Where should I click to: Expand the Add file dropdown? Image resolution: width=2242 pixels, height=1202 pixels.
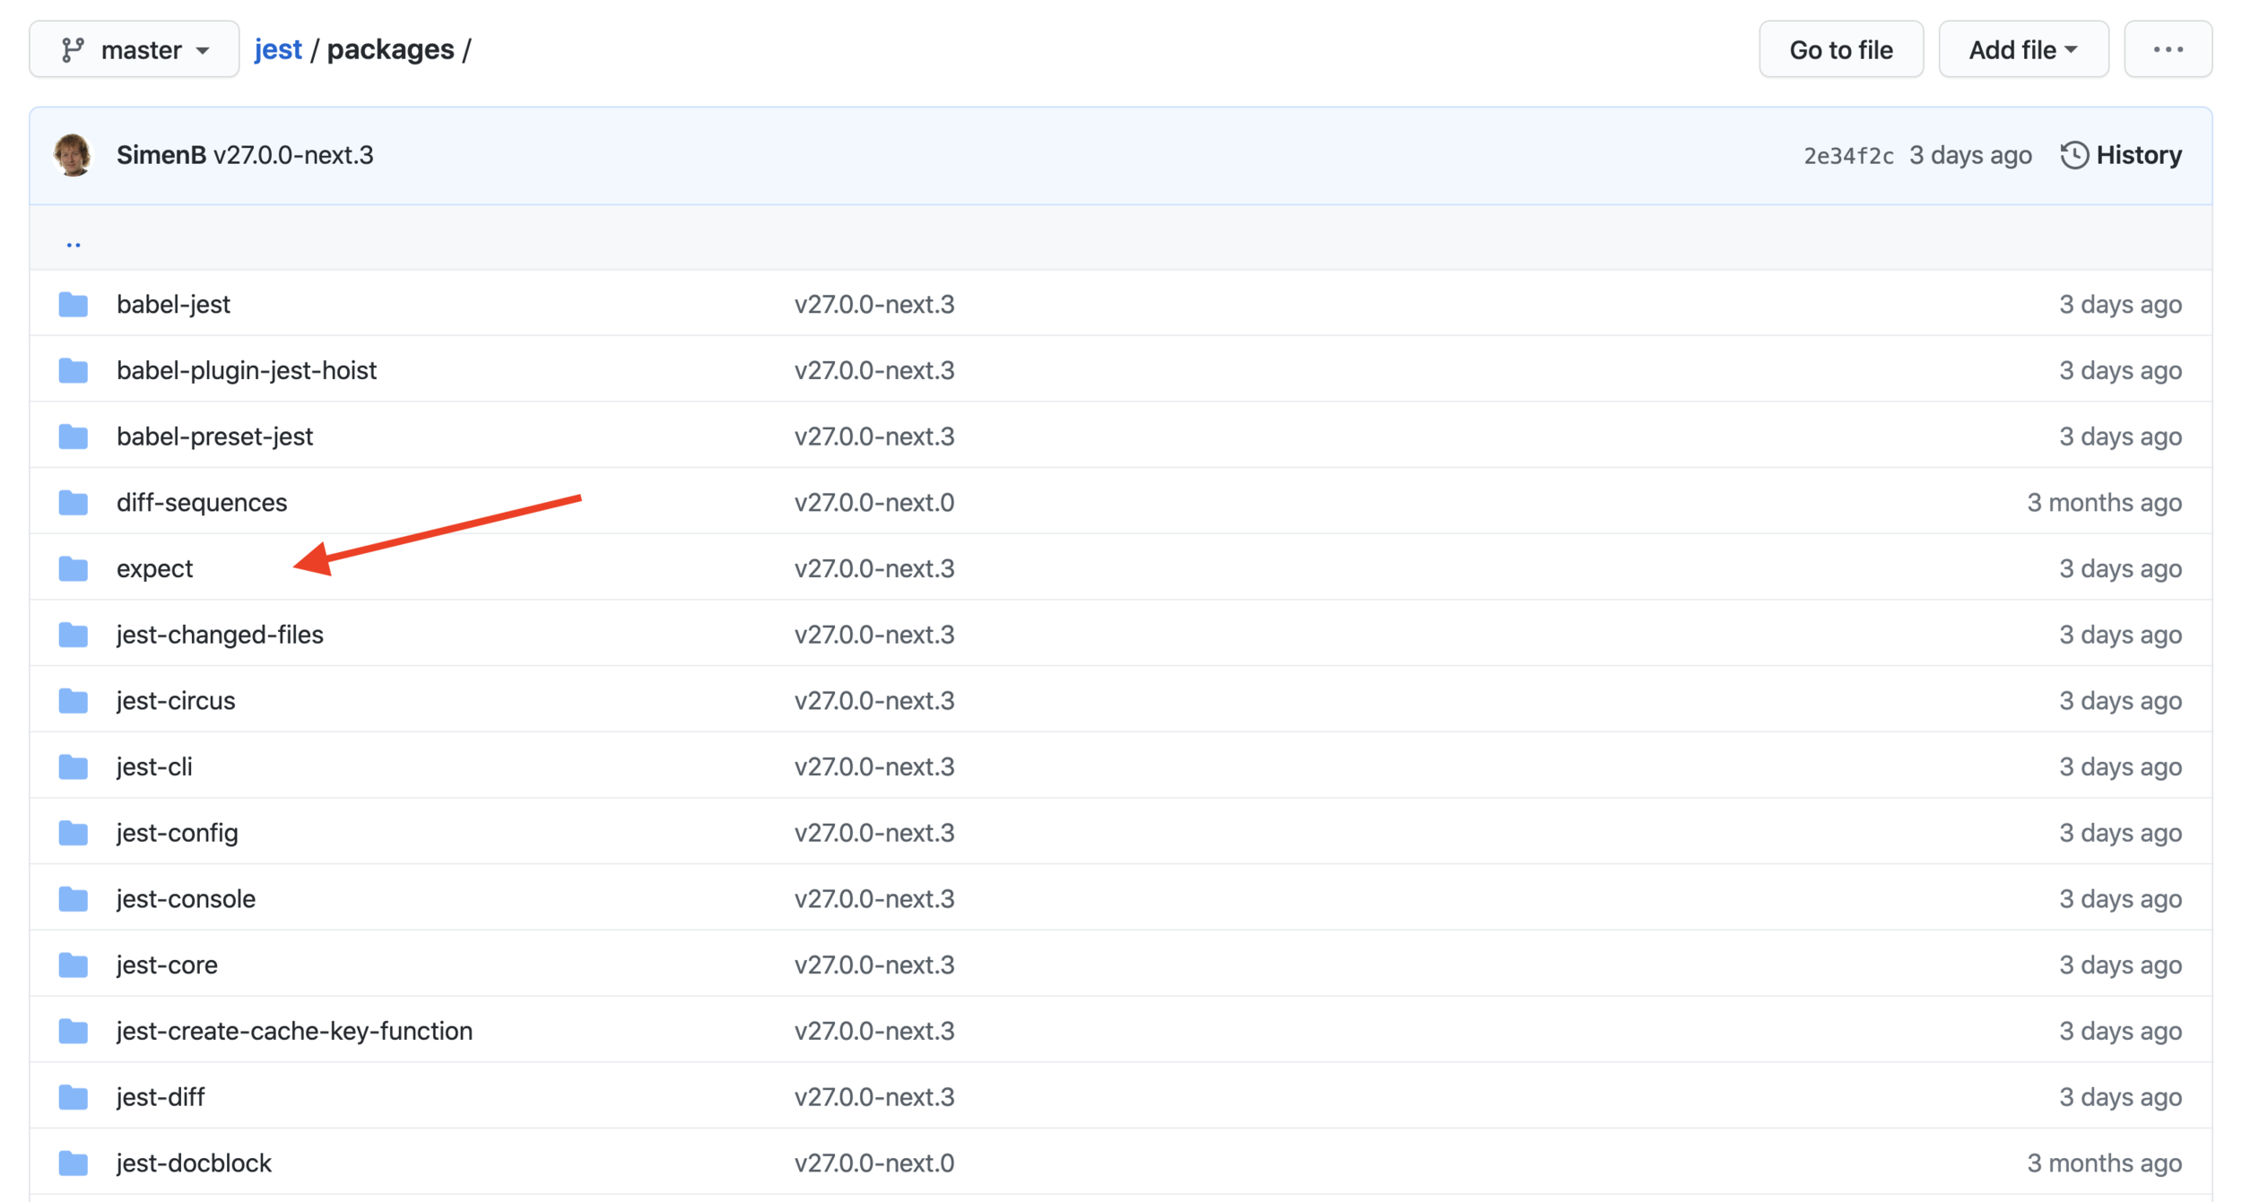2023,49
